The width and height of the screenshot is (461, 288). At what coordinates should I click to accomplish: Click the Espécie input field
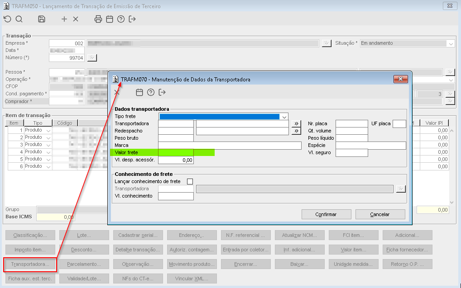coord(371,145)
